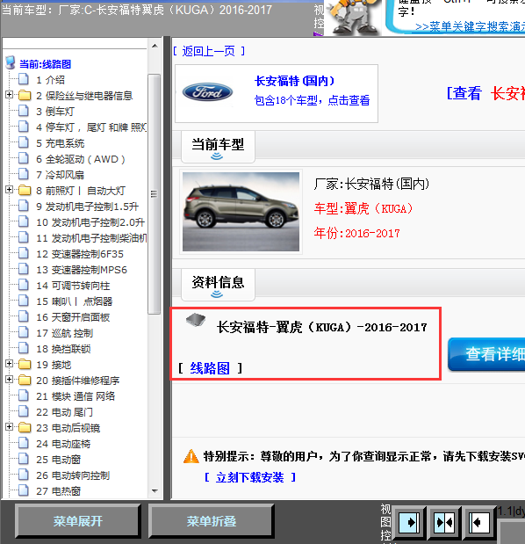The height and width of the screenshot is (544, 525).
Task: Click the tree panel scroll-down arrow
Action: [x=155, y=491]
